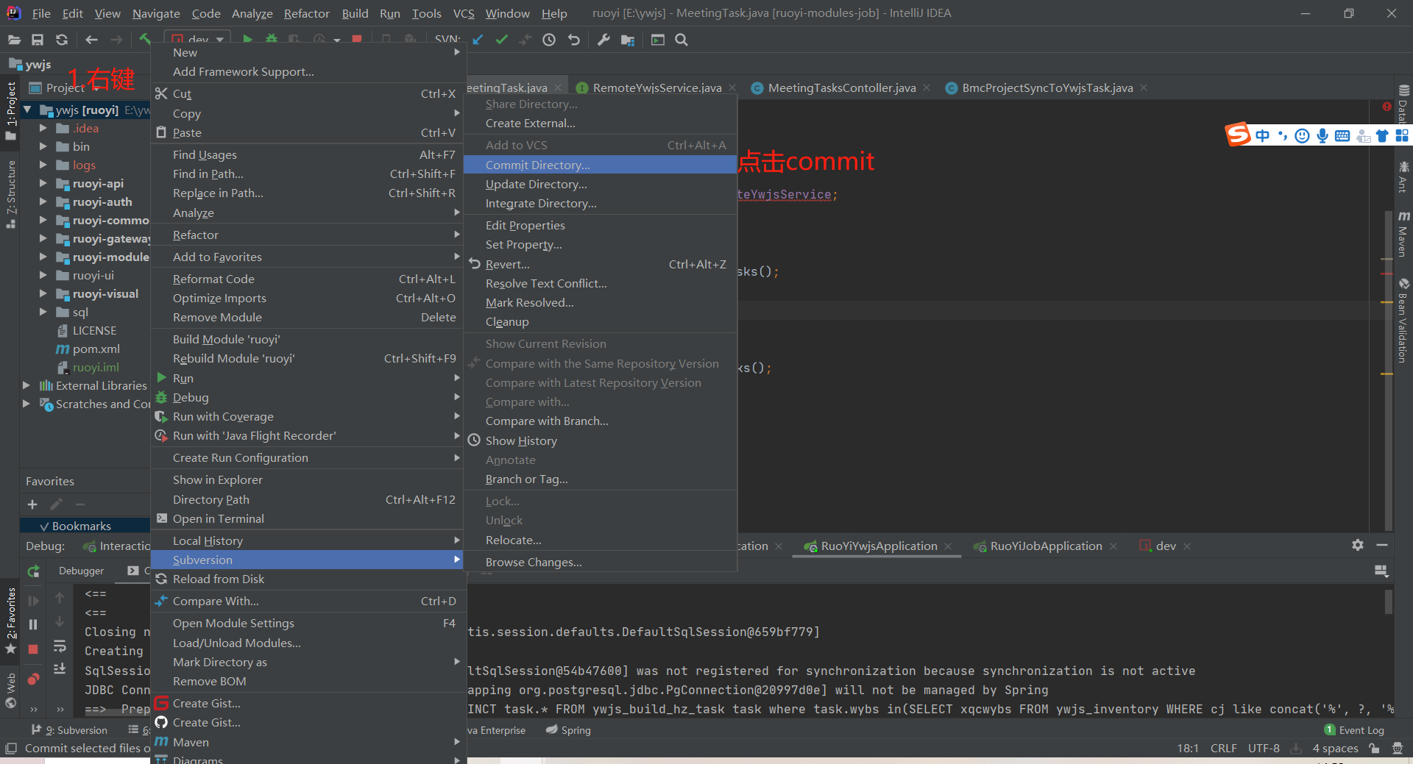This screenshot has height=764, width=1413.
Task: Expand the ruoyi-api module folder
Action: 43,183
